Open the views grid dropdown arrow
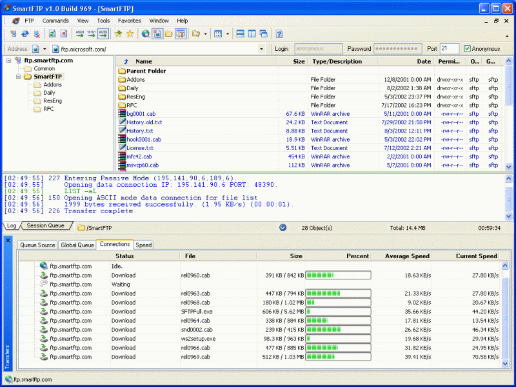516x387 pixels. (x=228, y=34)
